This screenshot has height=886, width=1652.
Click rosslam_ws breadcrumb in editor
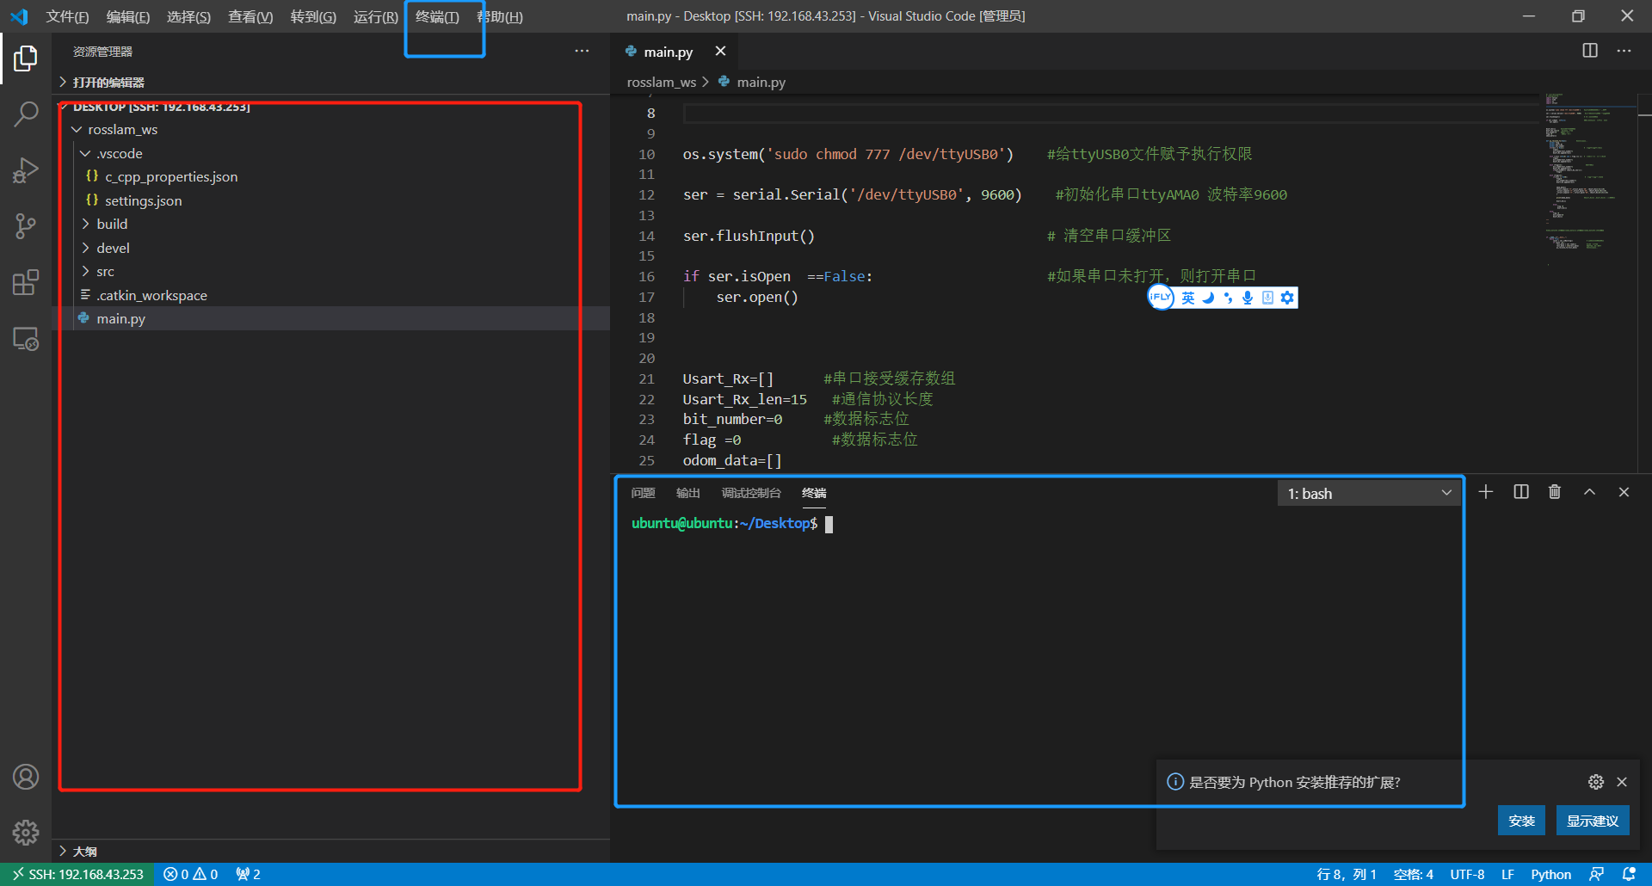click(x=662, y=82)
